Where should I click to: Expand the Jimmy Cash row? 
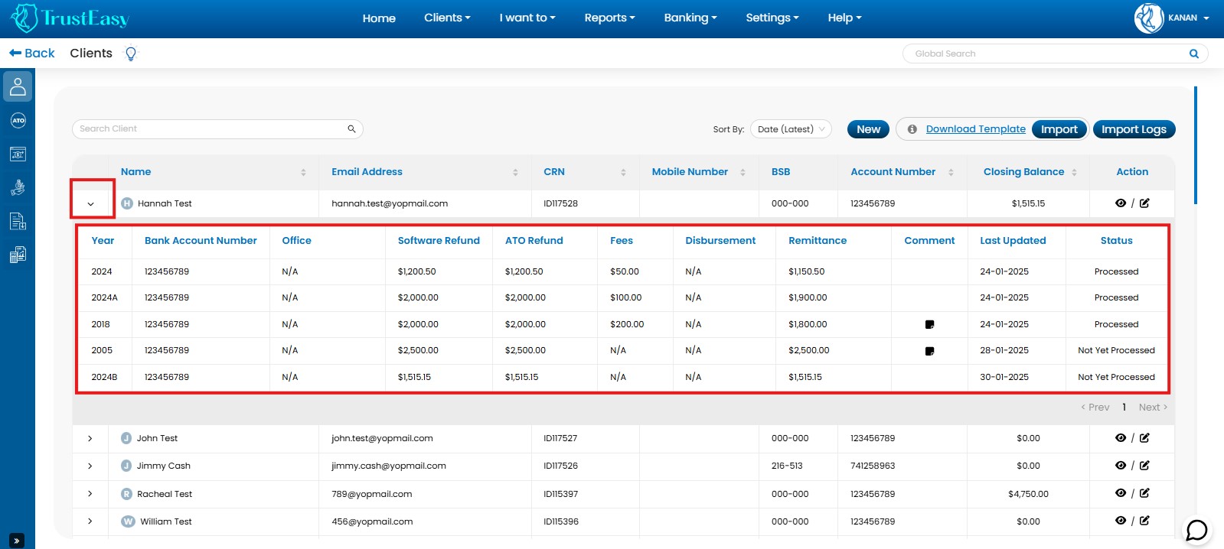pos(90,466)
